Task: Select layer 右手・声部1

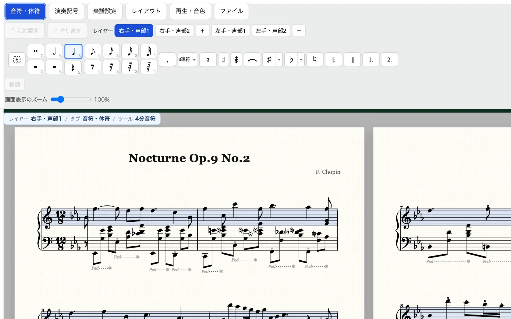Action: coord(134,31)
